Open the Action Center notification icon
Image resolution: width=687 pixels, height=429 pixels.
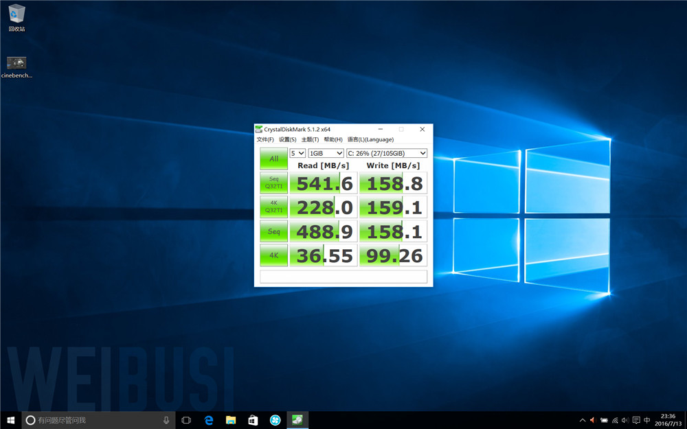pyautogui.click(x=636, y=420)
